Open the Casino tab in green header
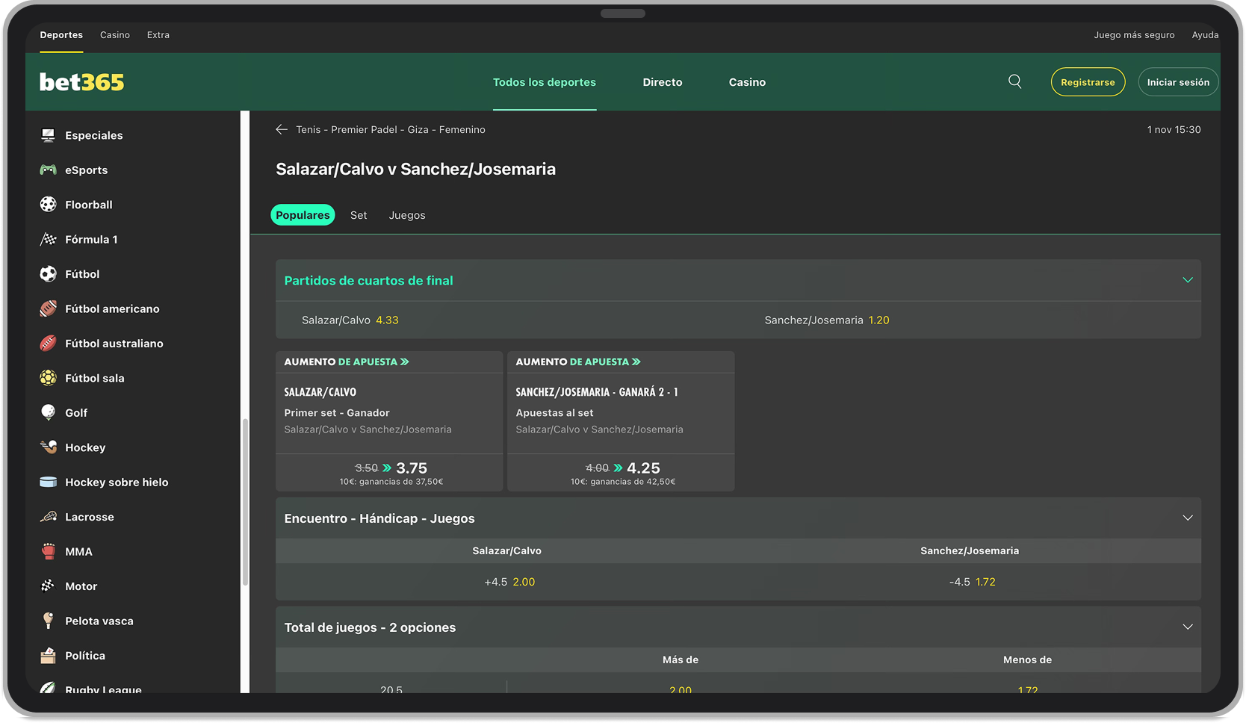 click(x=747, y=82)
